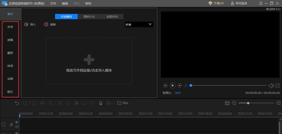The width and height of the screenshot is (282, 134).
Task: Redo the last undone action
Action: pyautogui.click(x=25, y=103)
